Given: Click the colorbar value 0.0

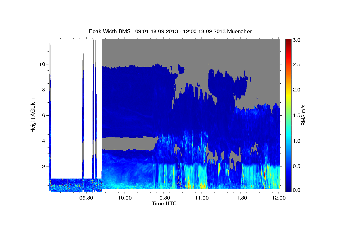Looking at the screenshot, I should (297, 190).
